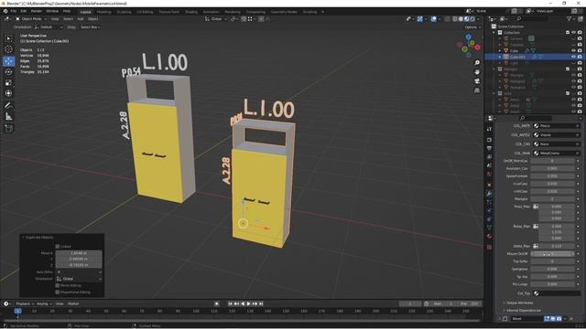The image size is (586, 329).
Task: Open the Select Box drag dropdown
Action: (90, 27)
